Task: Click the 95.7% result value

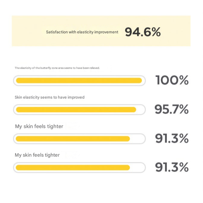Action: click(x=171, y=109)
